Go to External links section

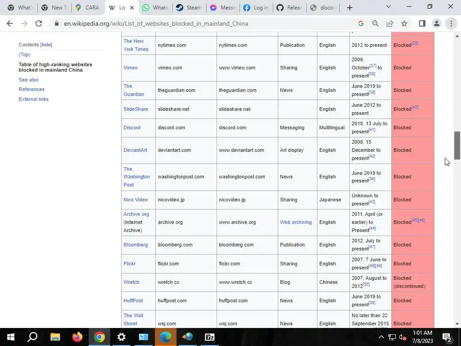(x=33, y=99)
